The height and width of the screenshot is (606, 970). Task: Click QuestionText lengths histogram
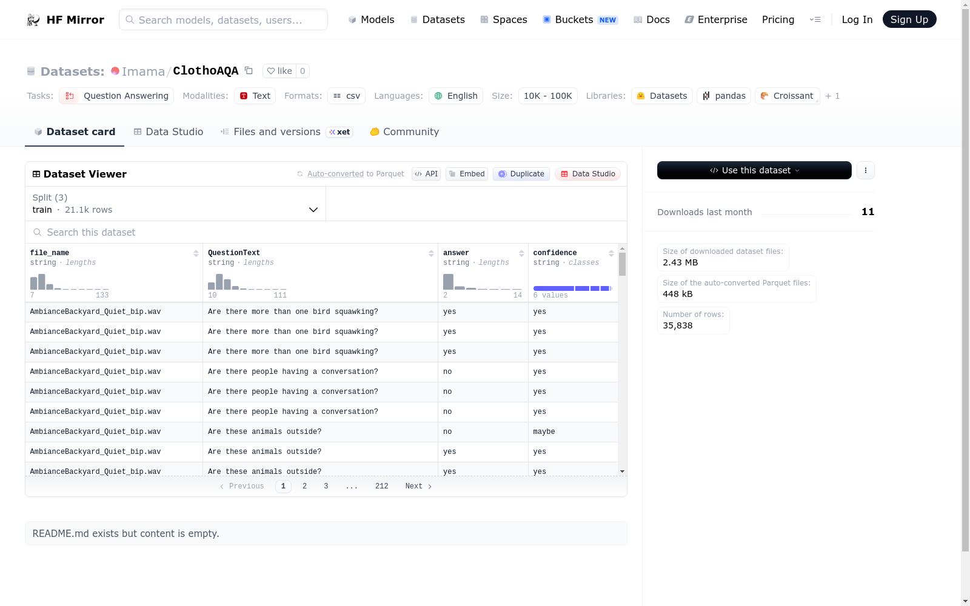coord(247,282)
